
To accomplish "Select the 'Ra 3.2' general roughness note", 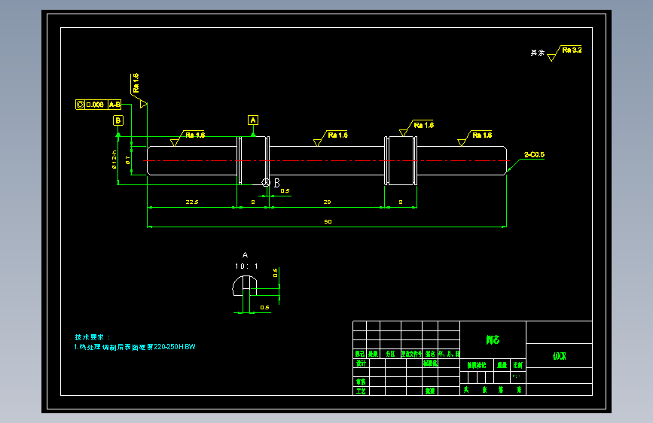I will [572, 50].
